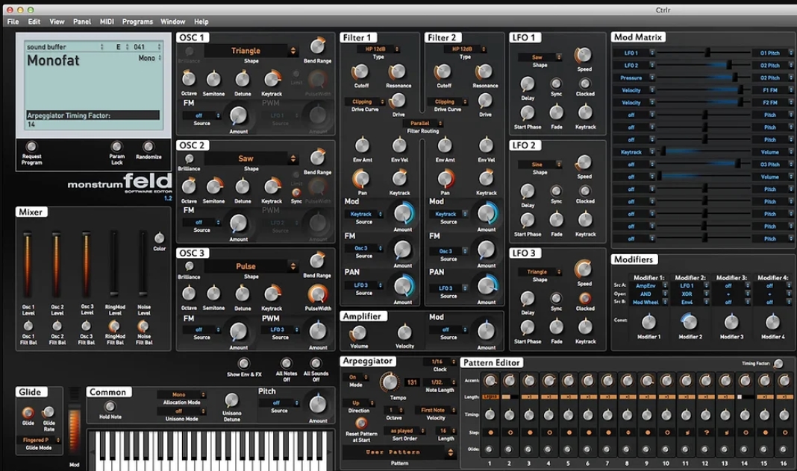Click the LFO 3 Fade knob
This screenshot has width=797, height=471.
click(x=557, y=327)
